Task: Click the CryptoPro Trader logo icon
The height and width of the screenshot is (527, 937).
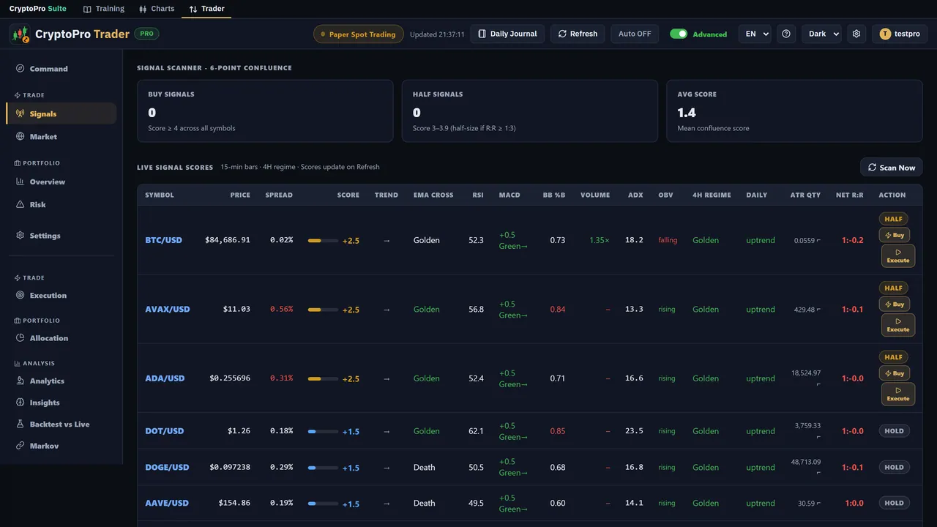Action: pos(20,34)
